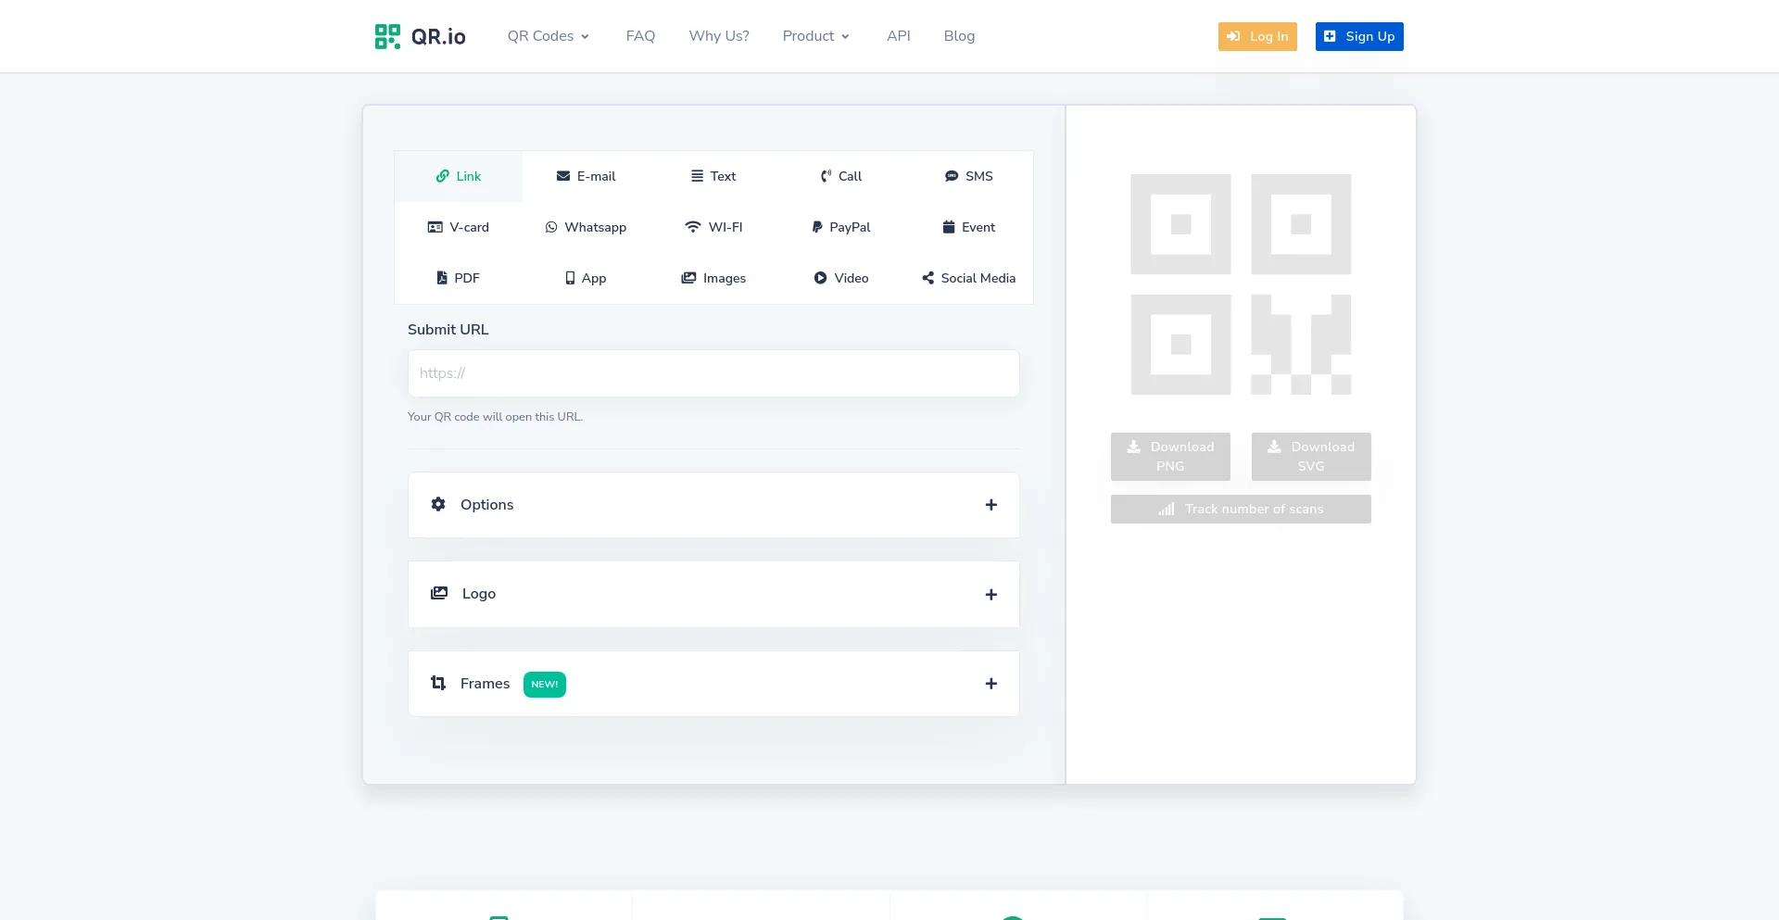Click the QR.io logo icon
1779x920 pixels.
(x=387, y=36)
